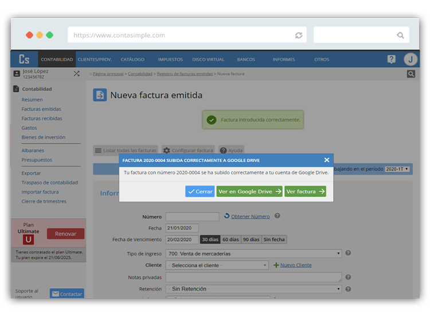This screenshot has width=430, height=317.
Task: Open Presupuestos in sidebar
Action: point(37,160)
